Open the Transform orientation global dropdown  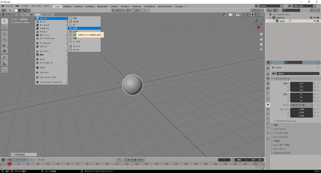[x=118, y=10]
